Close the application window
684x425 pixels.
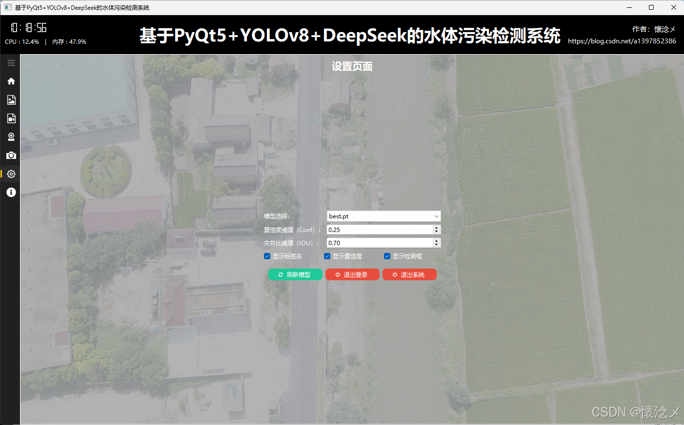pyautogui.click(x=673, y=7)
